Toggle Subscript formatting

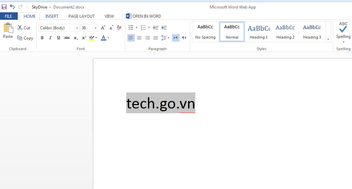[x=76, y=38]
